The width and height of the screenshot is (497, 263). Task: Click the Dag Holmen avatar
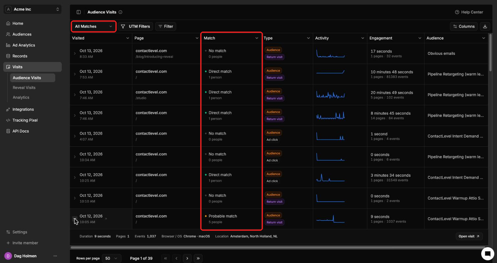pos(8,256)
